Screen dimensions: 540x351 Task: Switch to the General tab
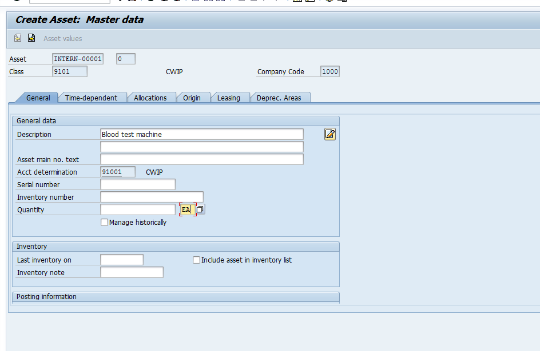pos(38,98)
